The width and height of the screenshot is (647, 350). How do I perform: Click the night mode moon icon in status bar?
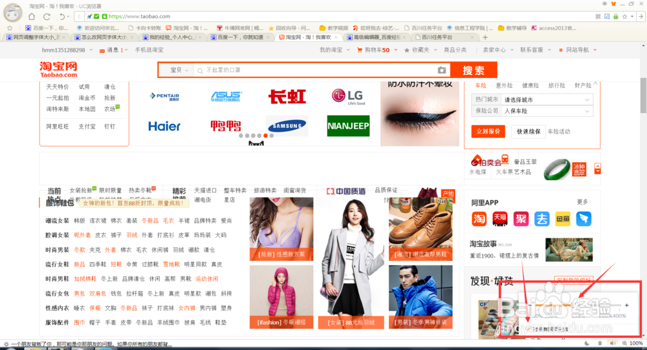[x=587, y=343]
